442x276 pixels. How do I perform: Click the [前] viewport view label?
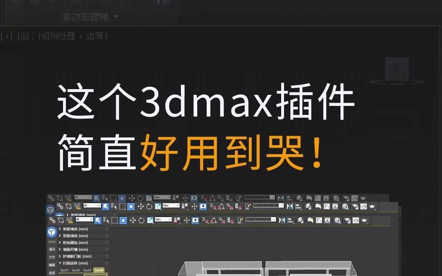[25, 37]
